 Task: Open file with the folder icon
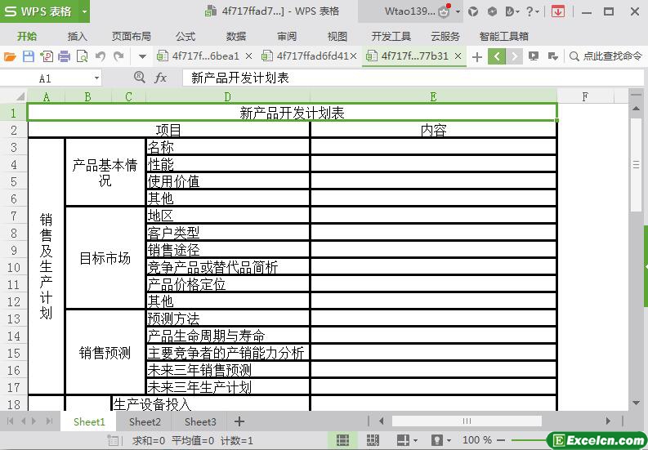point(10,56)
